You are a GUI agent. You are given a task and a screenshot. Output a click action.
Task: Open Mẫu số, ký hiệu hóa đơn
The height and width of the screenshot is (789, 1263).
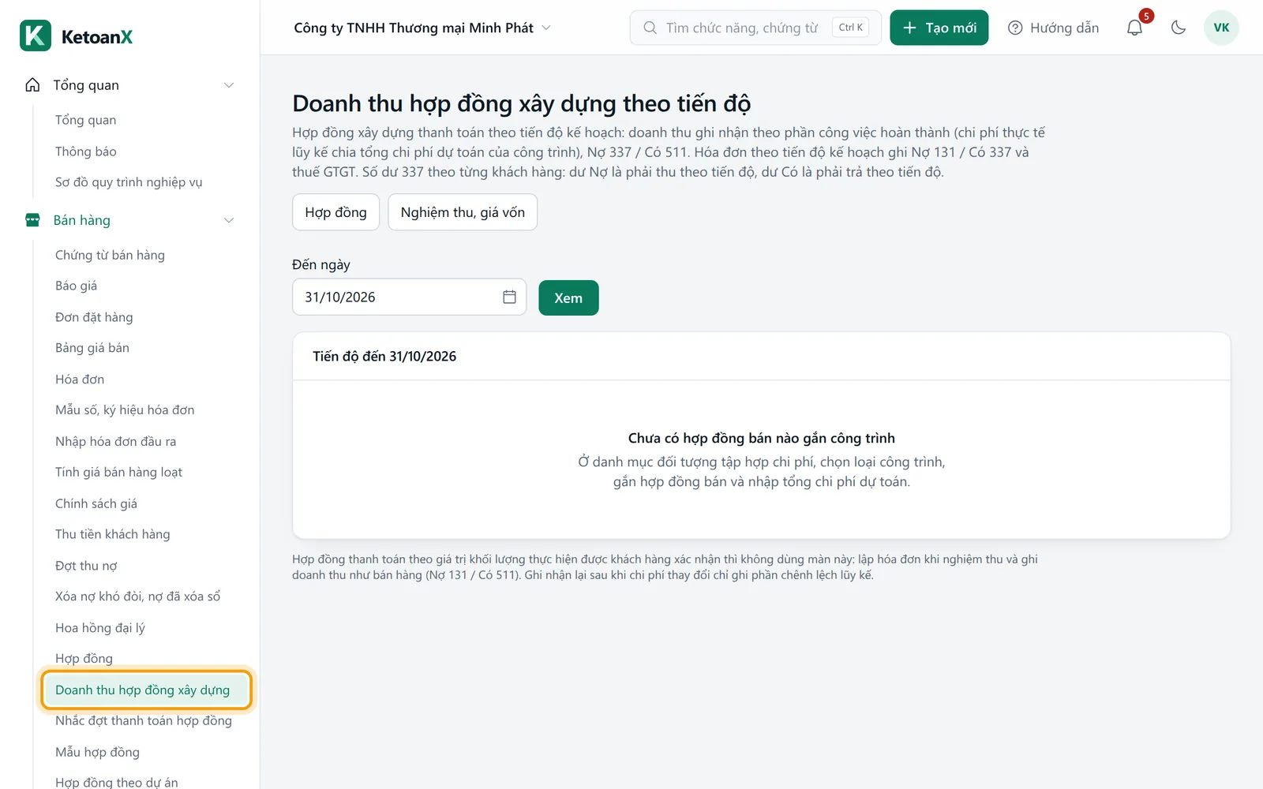click(x=125, y=410)
